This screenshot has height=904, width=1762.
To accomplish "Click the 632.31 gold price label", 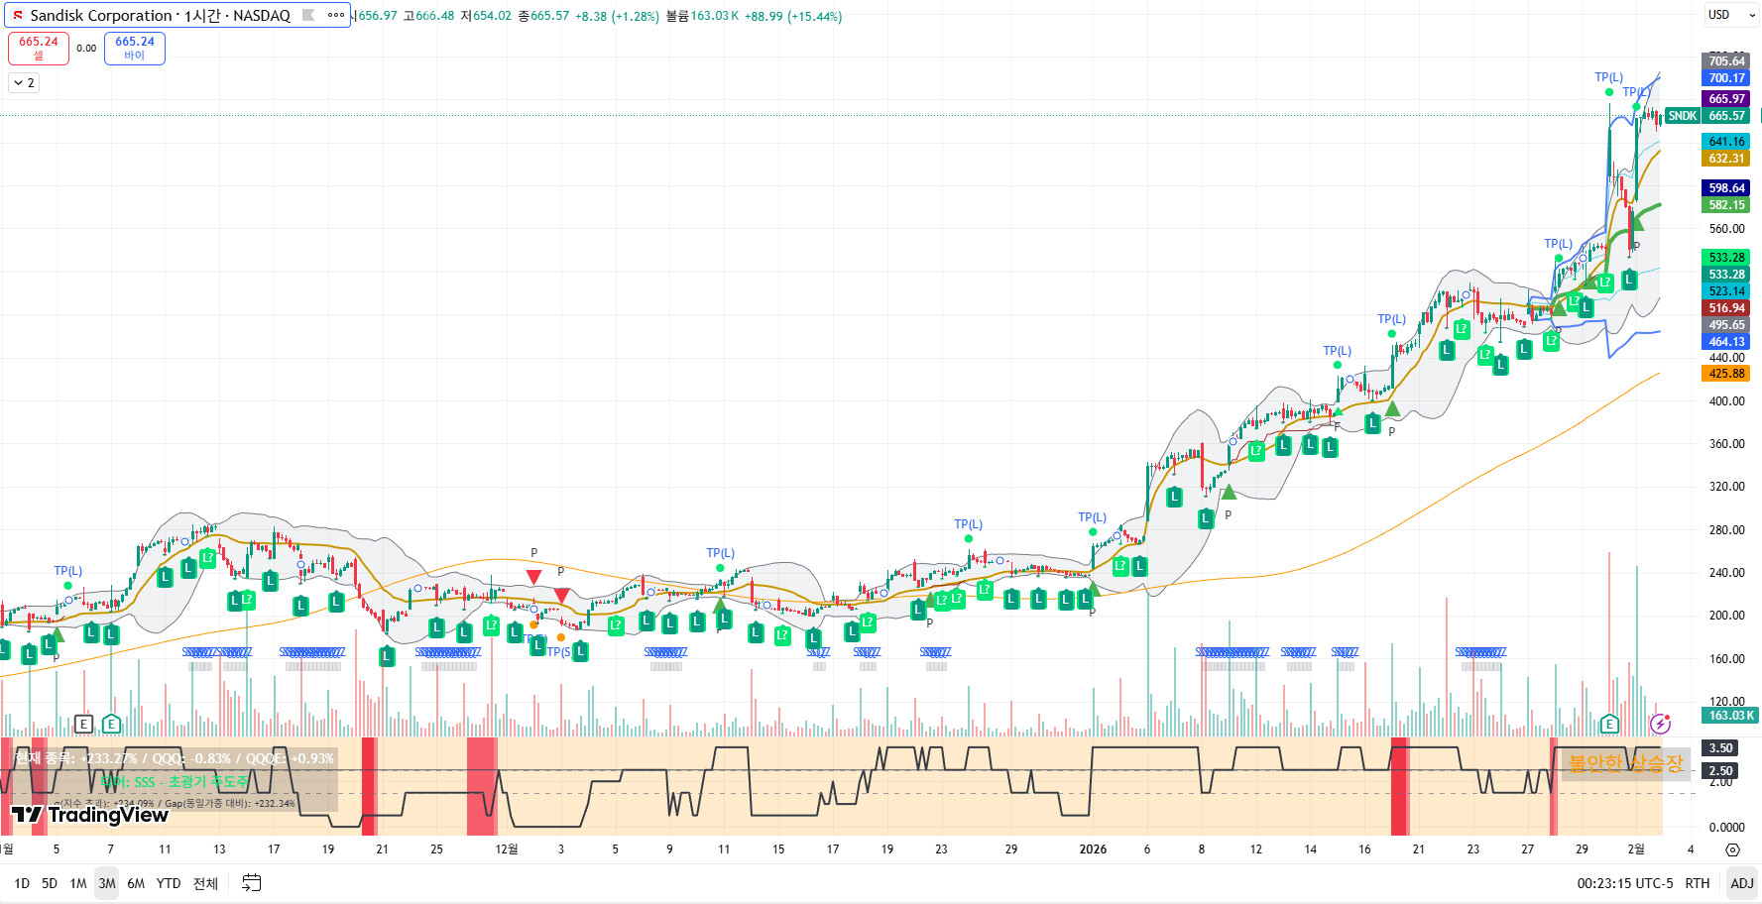I will click(1726, 159).
